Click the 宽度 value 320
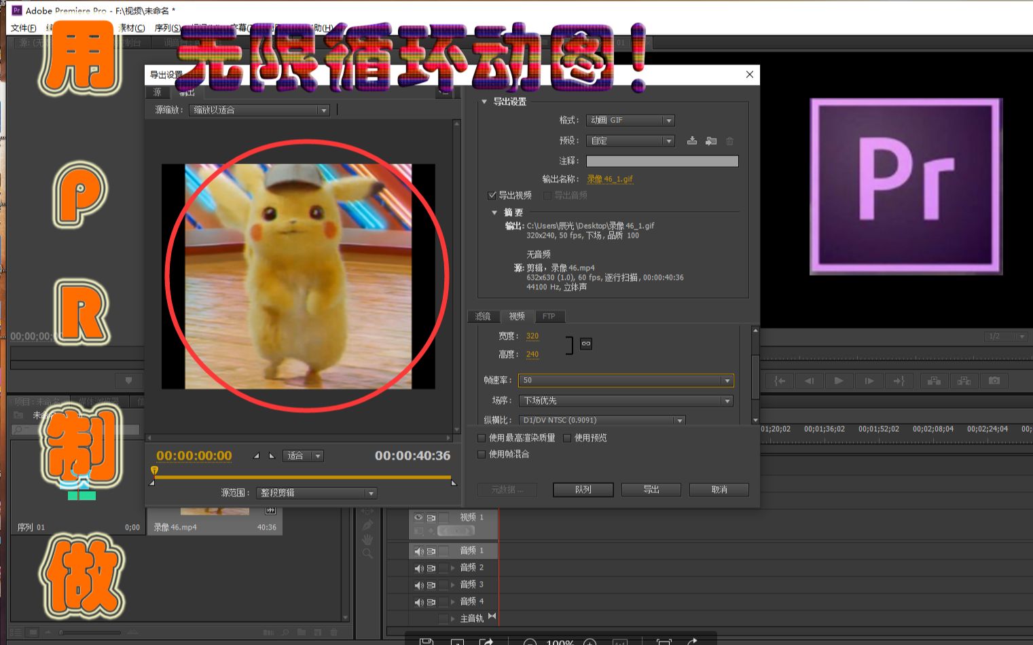Screen dimensions: 1033x645 click(x=532, y=336)
